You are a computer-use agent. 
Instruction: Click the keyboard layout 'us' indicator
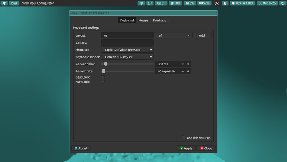161,3
